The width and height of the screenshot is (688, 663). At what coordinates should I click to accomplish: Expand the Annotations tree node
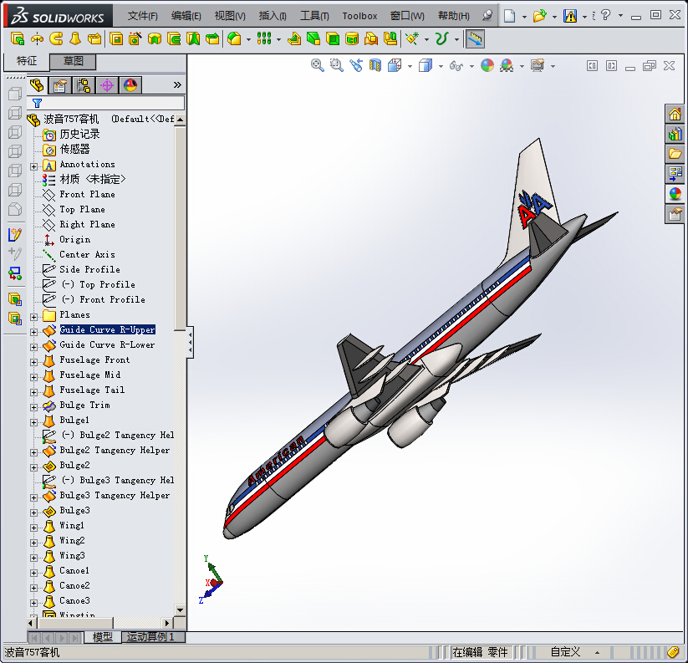coord(33,166)
